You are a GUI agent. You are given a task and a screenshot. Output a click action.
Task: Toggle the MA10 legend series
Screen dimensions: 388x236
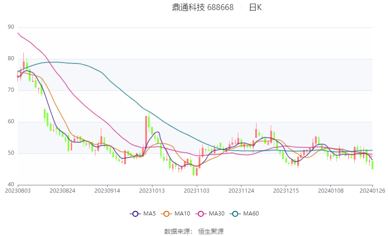(x=175, y=214)
